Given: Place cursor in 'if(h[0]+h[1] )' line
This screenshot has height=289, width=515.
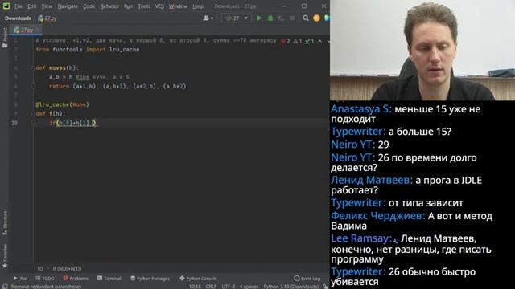Looking at the screenshot, I should coord(72,123).
